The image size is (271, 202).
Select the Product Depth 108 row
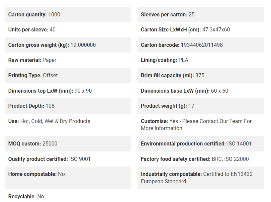point(68,106)
